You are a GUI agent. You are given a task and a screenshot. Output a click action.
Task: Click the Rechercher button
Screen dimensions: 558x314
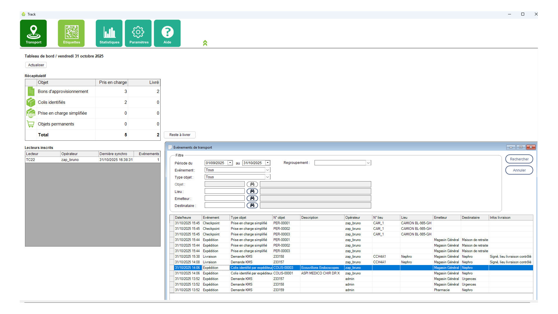tap(519, 159)
